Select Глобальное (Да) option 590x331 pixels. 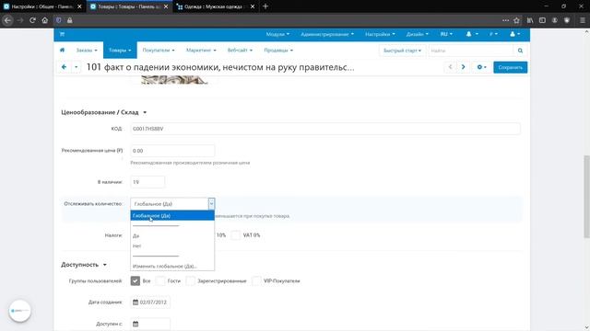point(172,216)
